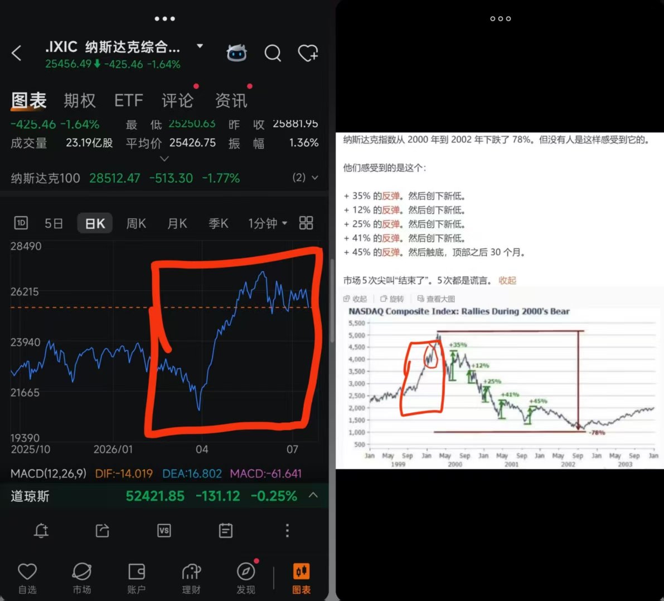
Task: Rotate the image with 旋转 button
Action: point(392,299)
